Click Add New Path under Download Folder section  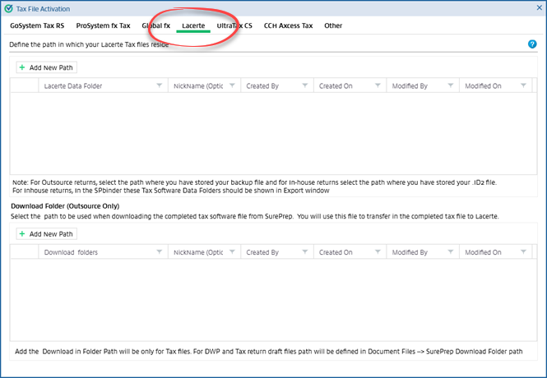click(x=47, y=234)
